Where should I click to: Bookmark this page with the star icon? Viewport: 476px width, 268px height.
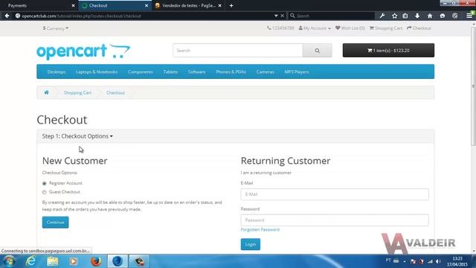[x=394, y=16]
